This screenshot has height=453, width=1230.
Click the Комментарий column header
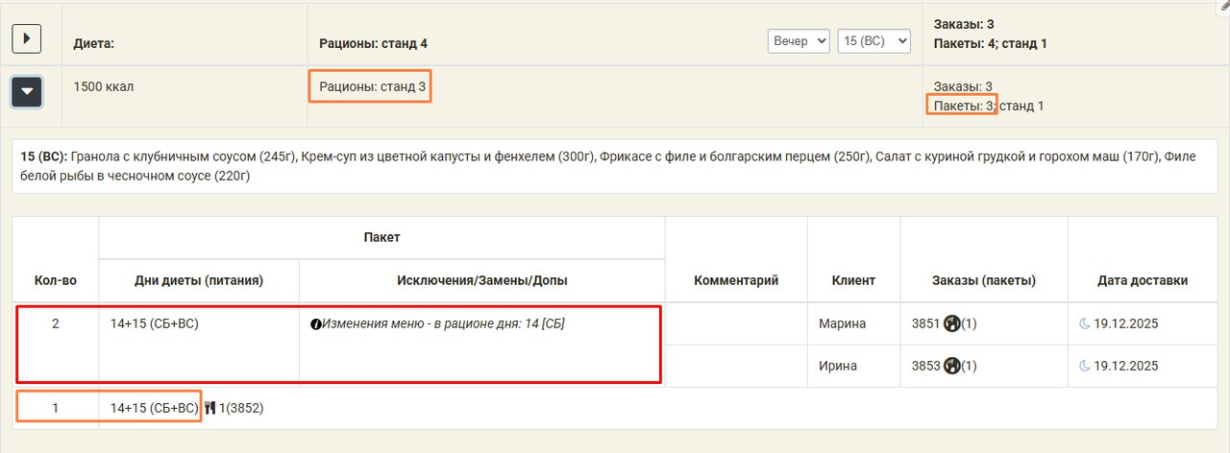click(x=735, y=280)
